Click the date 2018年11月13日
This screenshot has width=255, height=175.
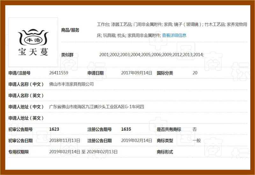pyautogui.click(x=65, y=141)
